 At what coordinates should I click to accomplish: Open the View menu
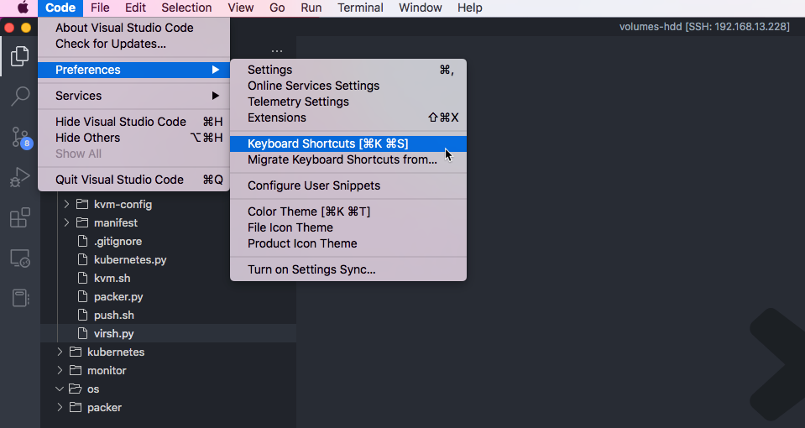pos(240,8)
